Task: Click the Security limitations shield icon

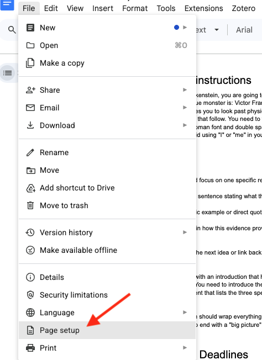Action: coord(30,295)
